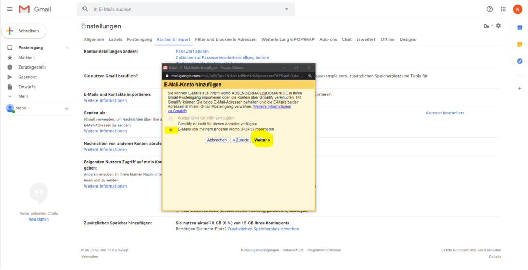Click Weitere Informationen under Senden als
This screenshot has height=270, width=528.
(105, 131)
